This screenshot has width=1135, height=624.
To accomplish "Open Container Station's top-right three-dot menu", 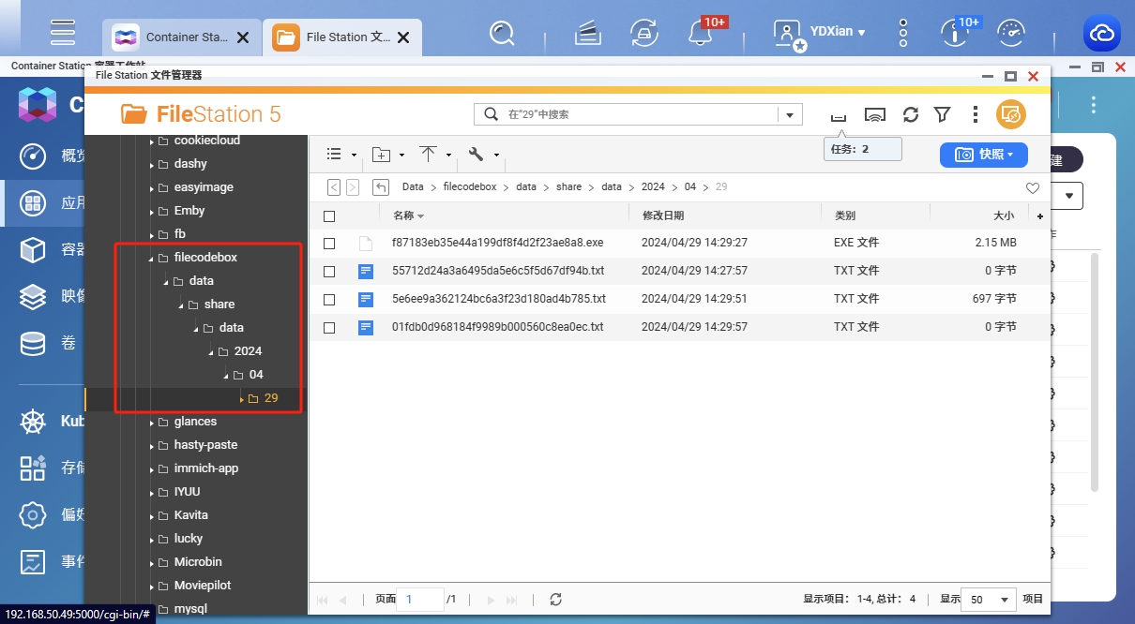I will (x=1093, y=105).
